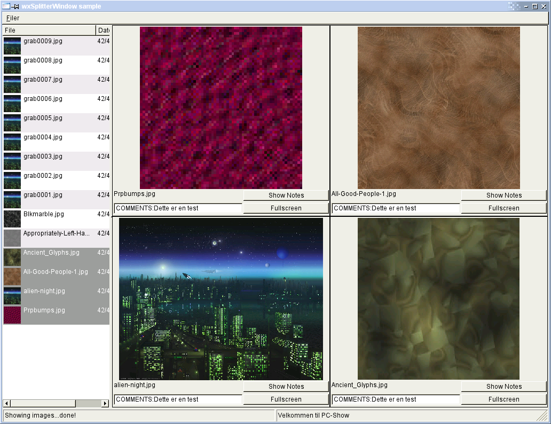Click the window system menu icon
The height and width of the screenshot is (424, 551).
click(6, 6)
